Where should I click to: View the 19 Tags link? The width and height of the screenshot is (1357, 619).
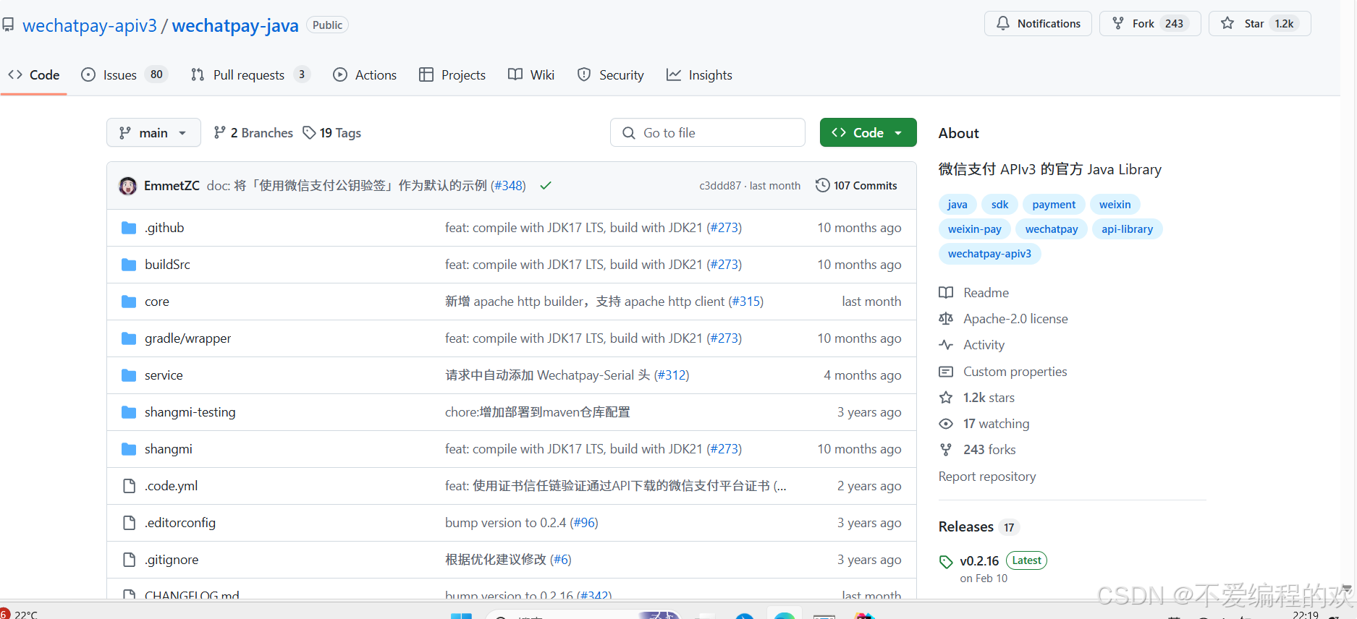pyautogui.click(x=332, y=132)
